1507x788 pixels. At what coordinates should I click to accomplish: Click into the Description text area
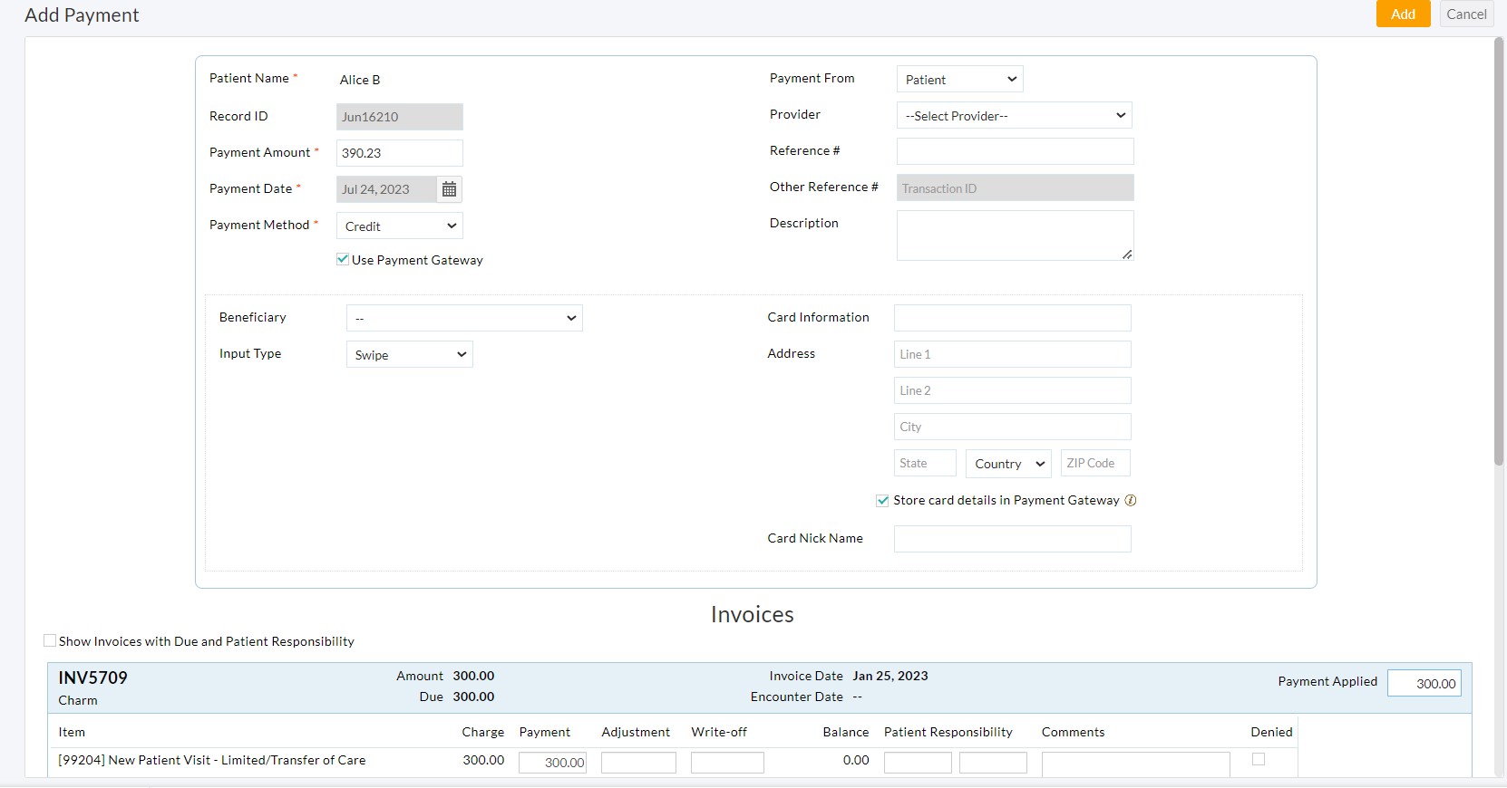tap(1015, 235)
